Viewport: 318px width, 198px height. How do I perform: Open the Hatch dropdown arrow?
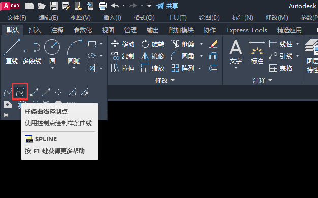(101, 69)
